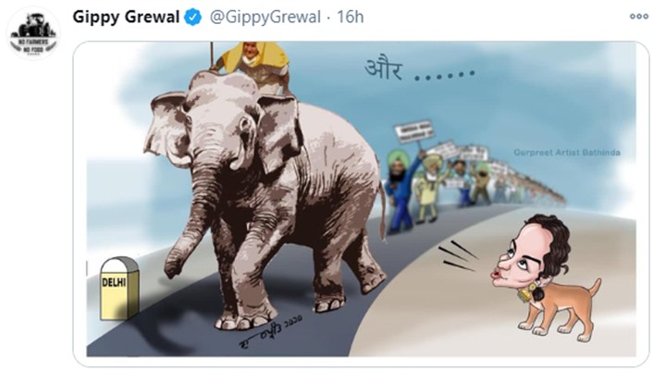Click the yellow-turbaned rider atop the elephant

tap(253, 64)
